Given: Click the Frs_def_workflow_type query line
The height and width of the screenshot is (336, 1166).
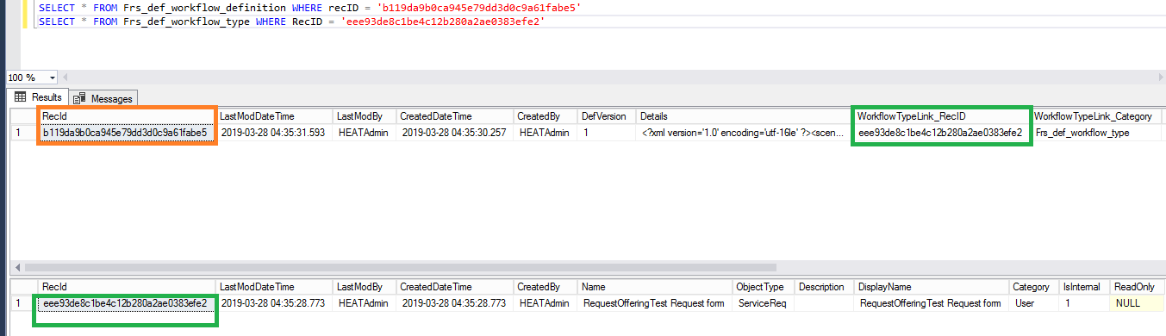Looking at the screenshot, I should [x=291, y=21].
